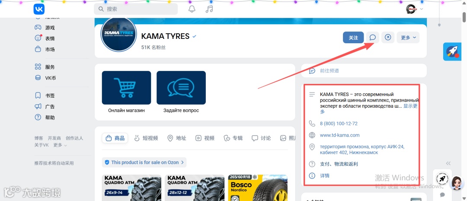Open the music note icon

point(209,9)
